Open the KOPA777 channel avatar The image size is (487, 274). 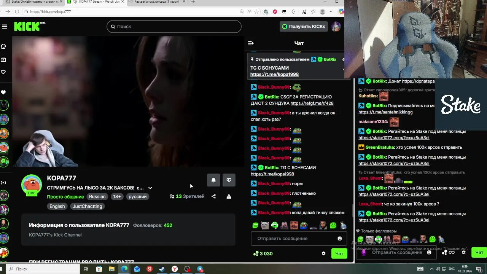[32, 185]
